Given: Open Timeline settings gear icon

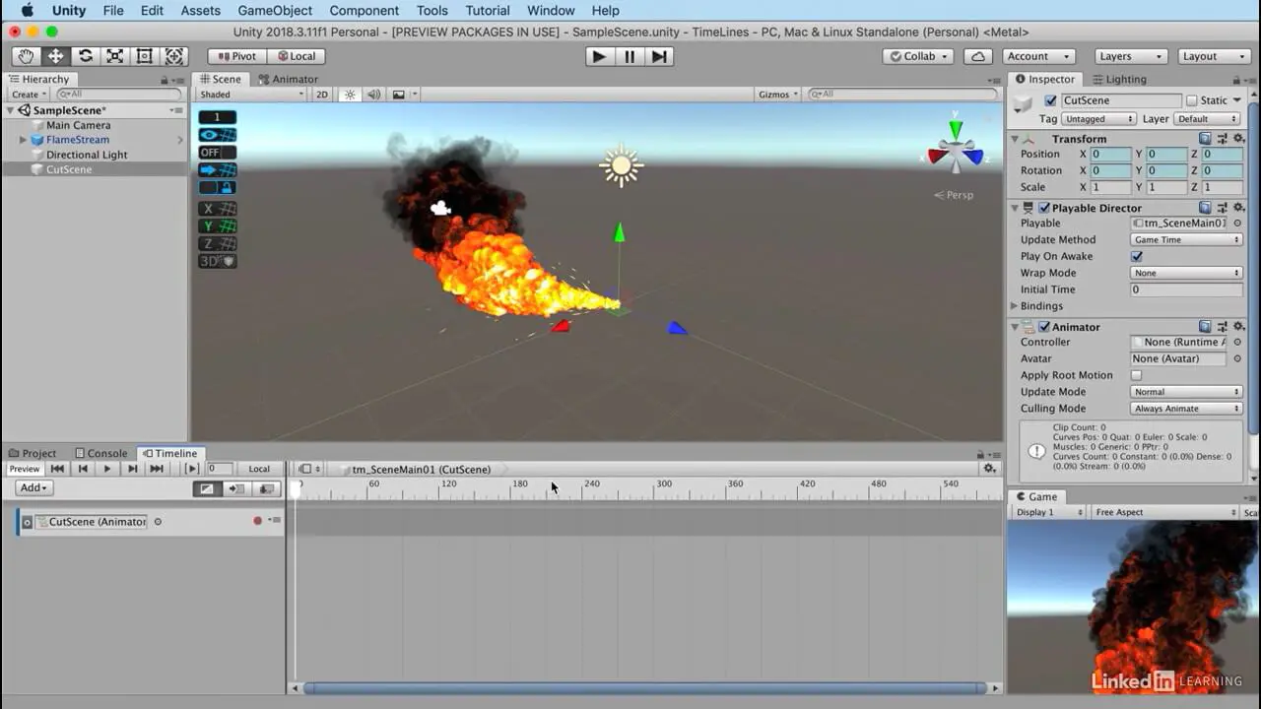Looking at the screenshot, I should click(x=990, y=469).
